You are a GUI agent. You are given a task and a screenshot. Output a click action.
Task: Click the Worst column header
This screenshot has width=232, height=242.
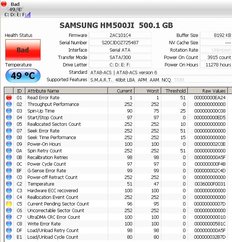tap(148, 91)
